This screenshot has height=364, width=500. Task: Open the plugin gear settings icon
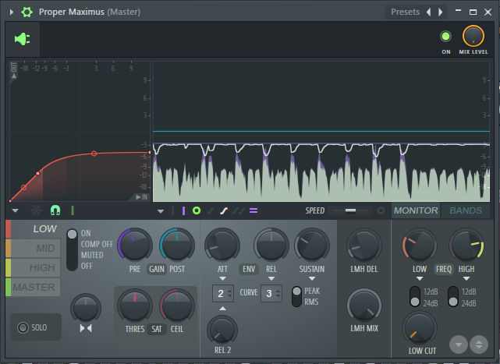click(x=27, y=12)
